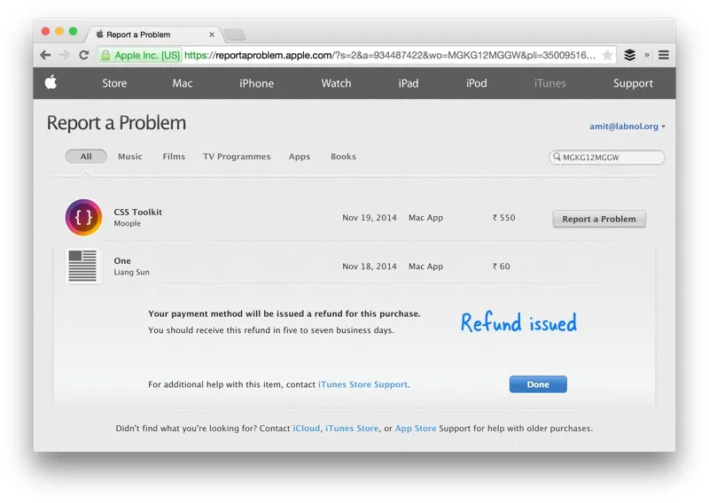This screenshot has height=503, width=709.
Task: Close the Report a Problem tab
Action: [212, 35]
